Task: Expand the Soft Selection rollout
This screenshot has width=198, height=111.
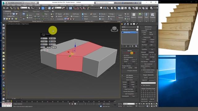Action: pos(130,75)
